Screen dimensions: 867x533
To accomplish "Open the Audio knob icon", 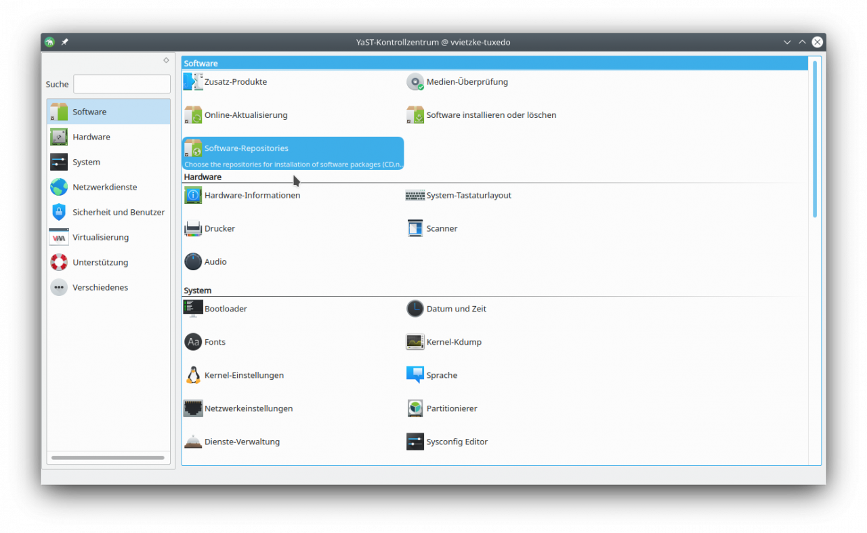I will (x=193, y=261).
